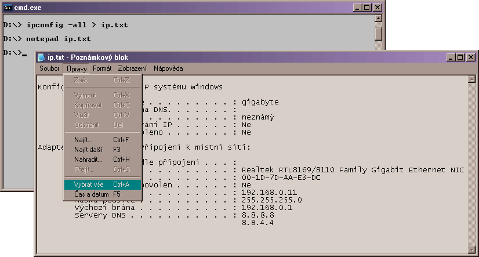The width and height of the screenshot is (479, 257).
Task: Close the ip.txt Notepad window
Action: pos(471,57)
